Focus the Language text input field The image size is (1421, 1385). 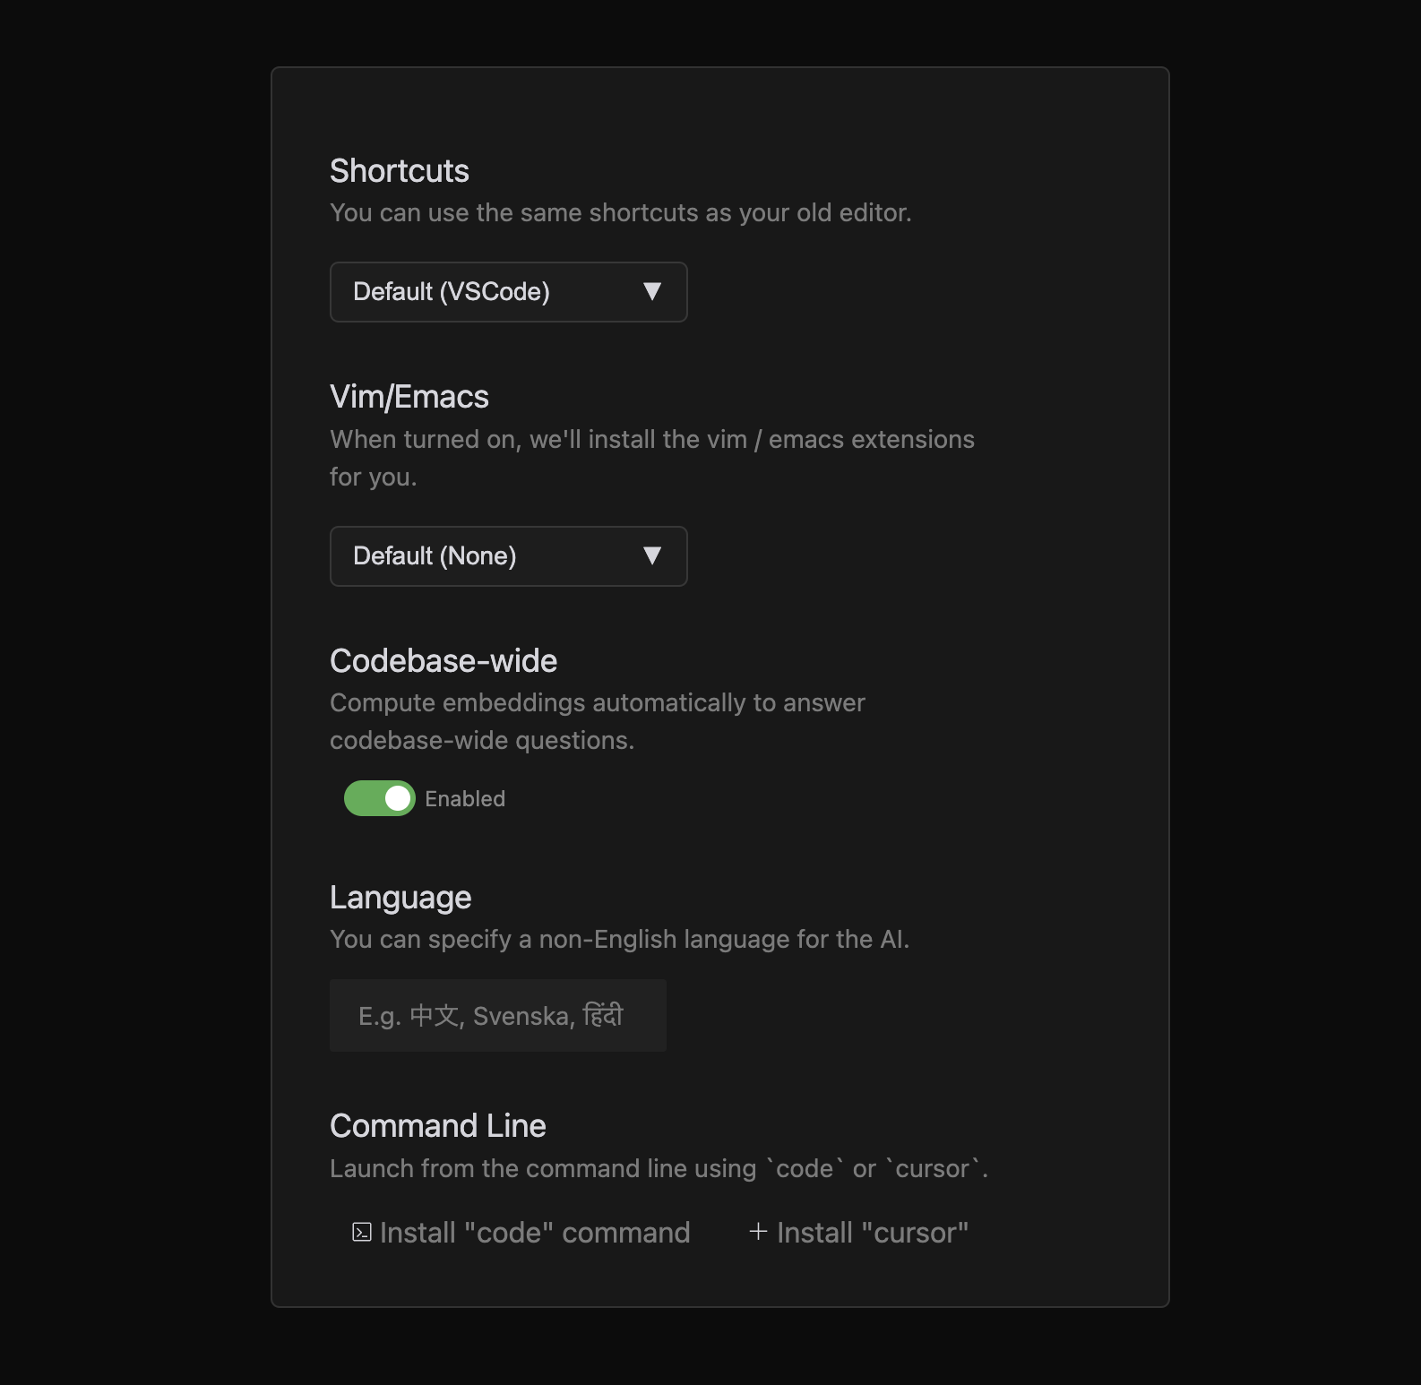pyautogui.click(x=498, y=1015)
